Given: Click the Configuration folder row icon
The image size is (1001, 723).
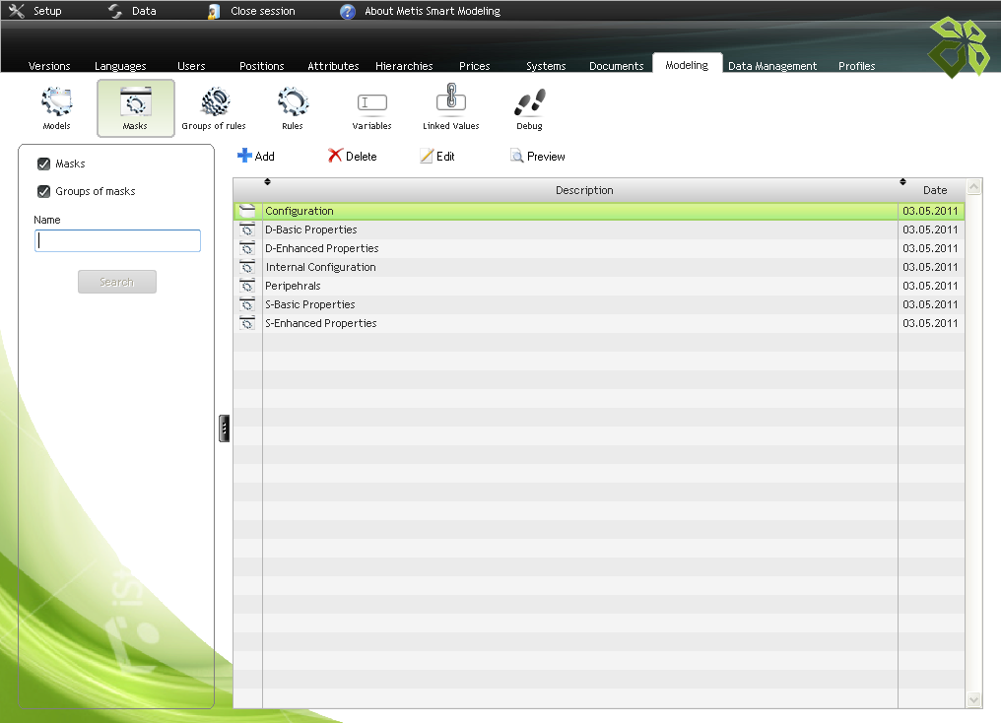Looking at the screenshot, I should 247,211.
